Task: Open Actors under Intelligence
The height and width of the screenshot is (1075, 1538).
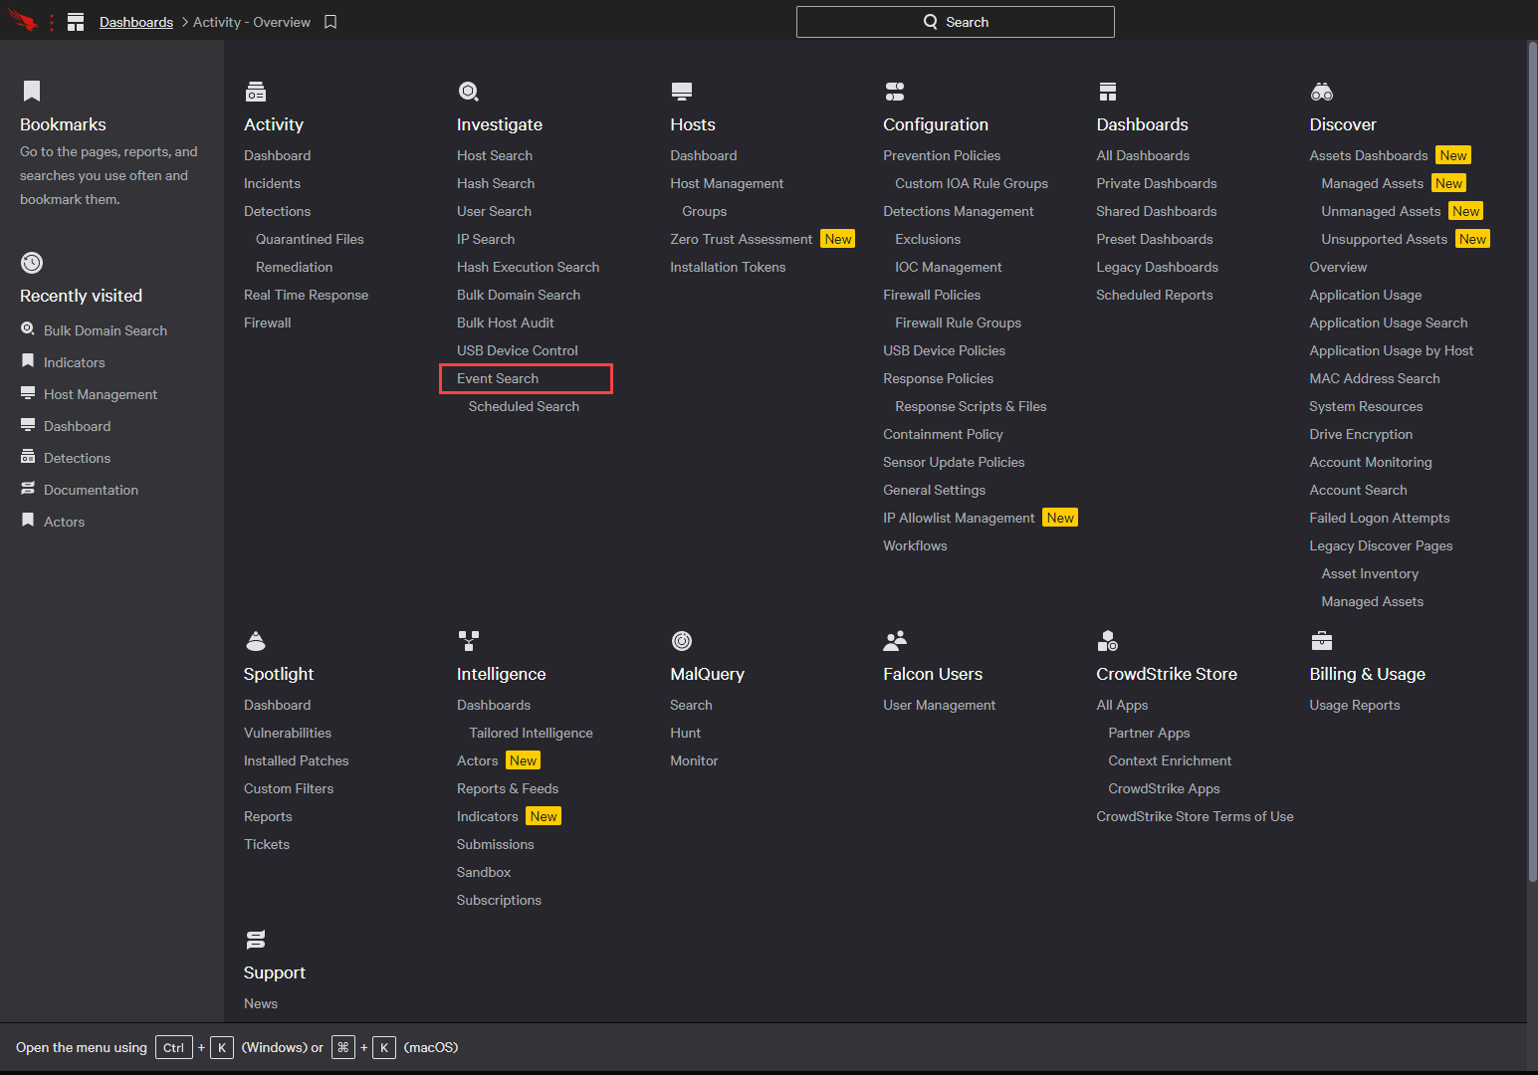Action: click(x=478, y=760)
